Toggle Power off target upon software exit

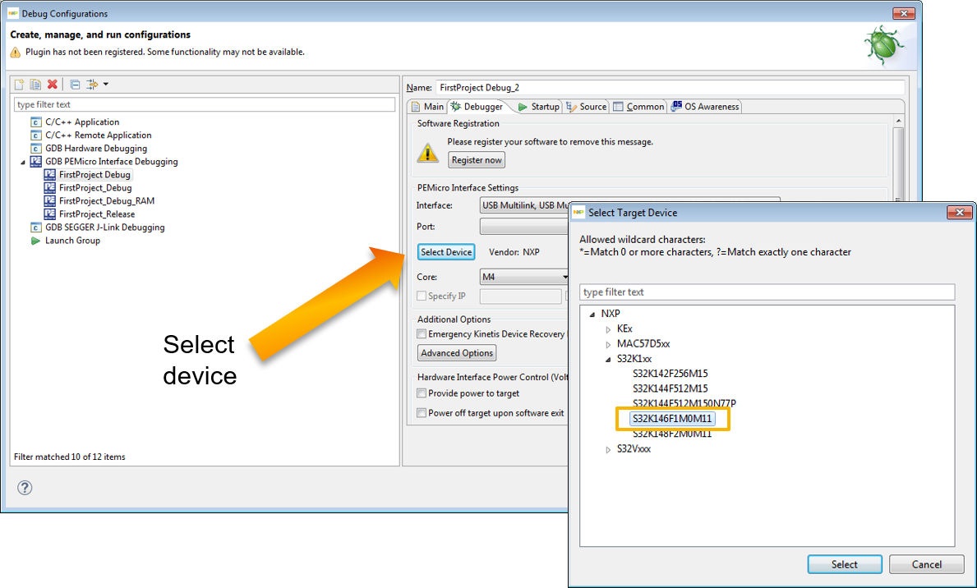tap(422, 413)
